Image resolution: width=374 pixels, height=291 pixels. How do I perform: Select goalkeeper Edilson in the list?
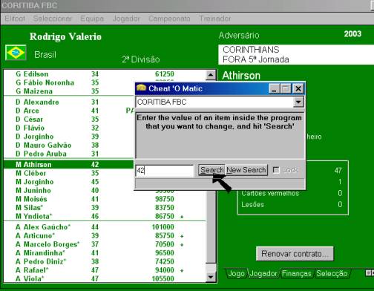[105, 74]
